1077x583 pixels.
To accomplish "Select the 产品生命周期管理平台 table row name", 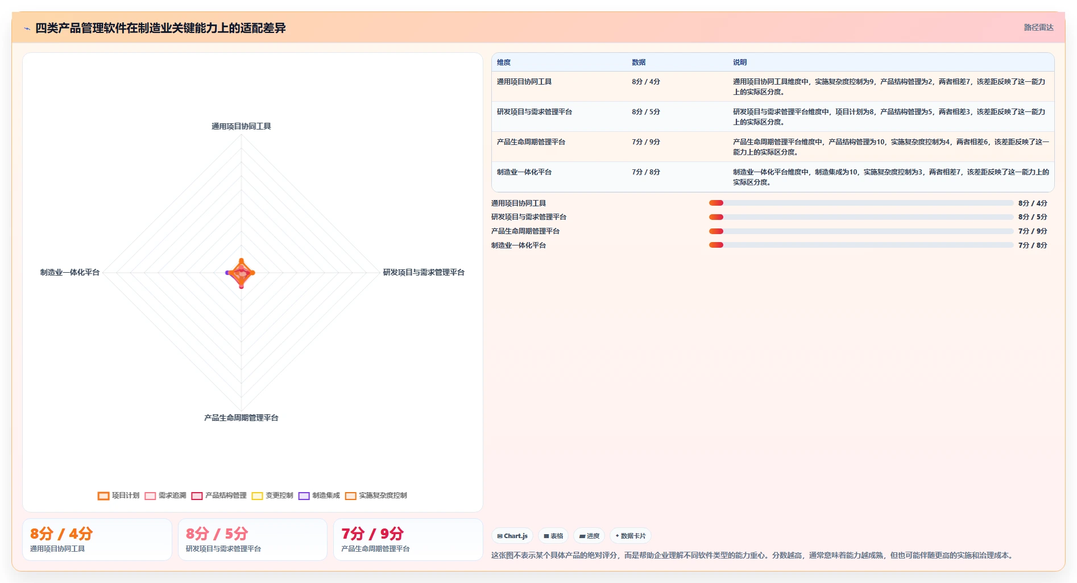I will tap(531, 142).
